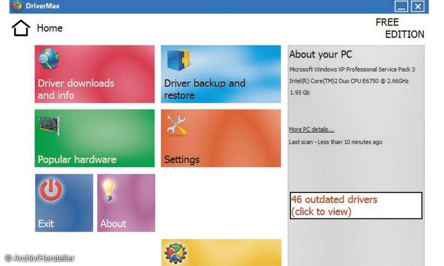Click the DriverMax logo in title bar
This screenshot has width=444, height=266.
17,6
